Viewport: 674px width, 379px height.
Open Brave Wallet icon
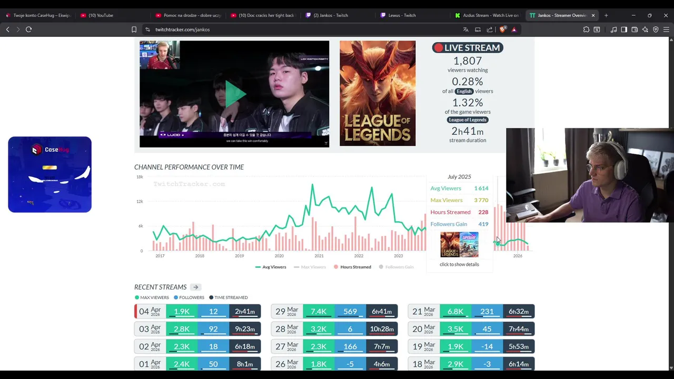[635, 29]
